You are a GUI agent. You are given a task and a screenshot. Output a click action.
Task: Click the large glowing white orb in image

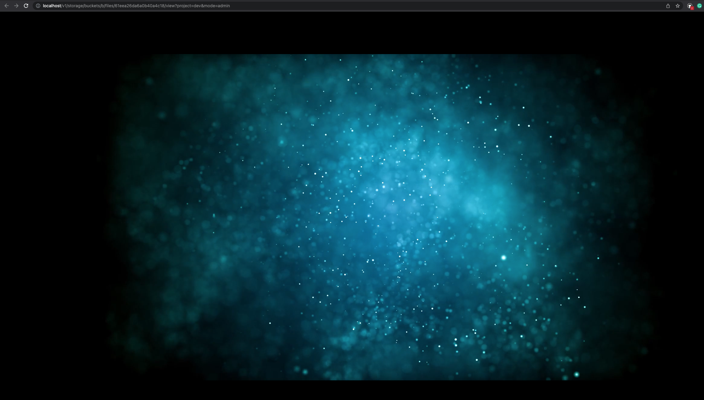pyautogui.click(x=504, y=258)
